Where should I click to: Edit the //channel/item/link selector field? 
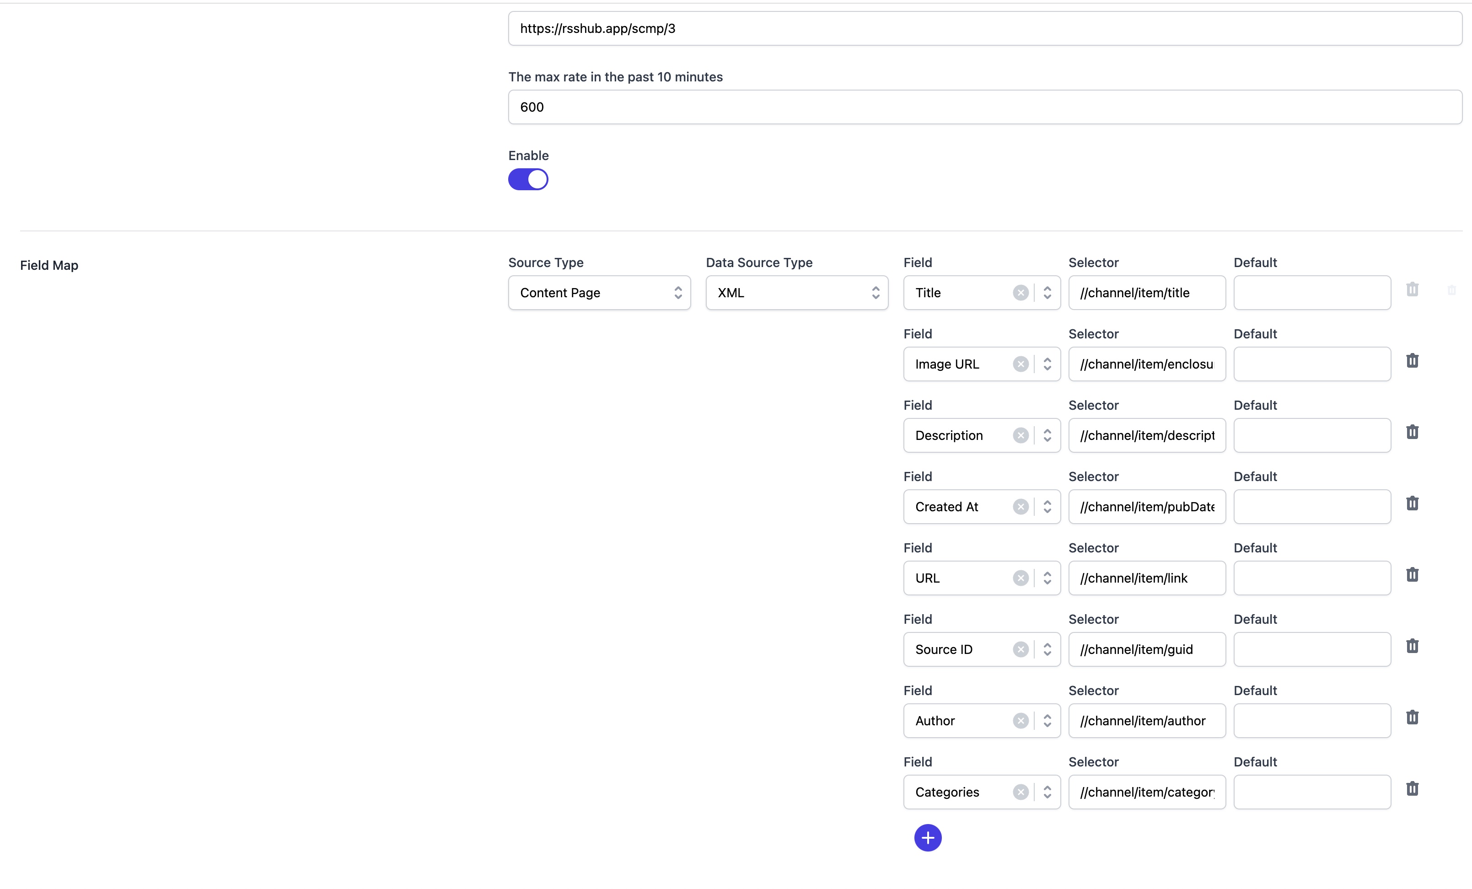1146,578
